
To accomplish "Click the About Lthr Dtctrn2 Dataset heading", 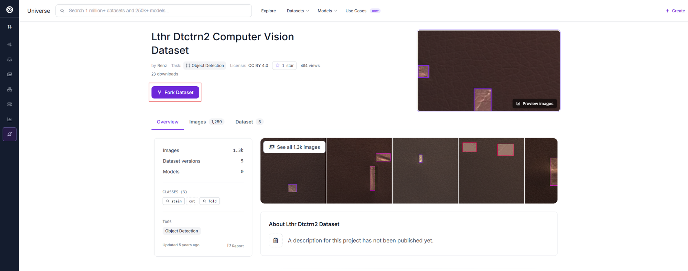I will pos(304,224).
